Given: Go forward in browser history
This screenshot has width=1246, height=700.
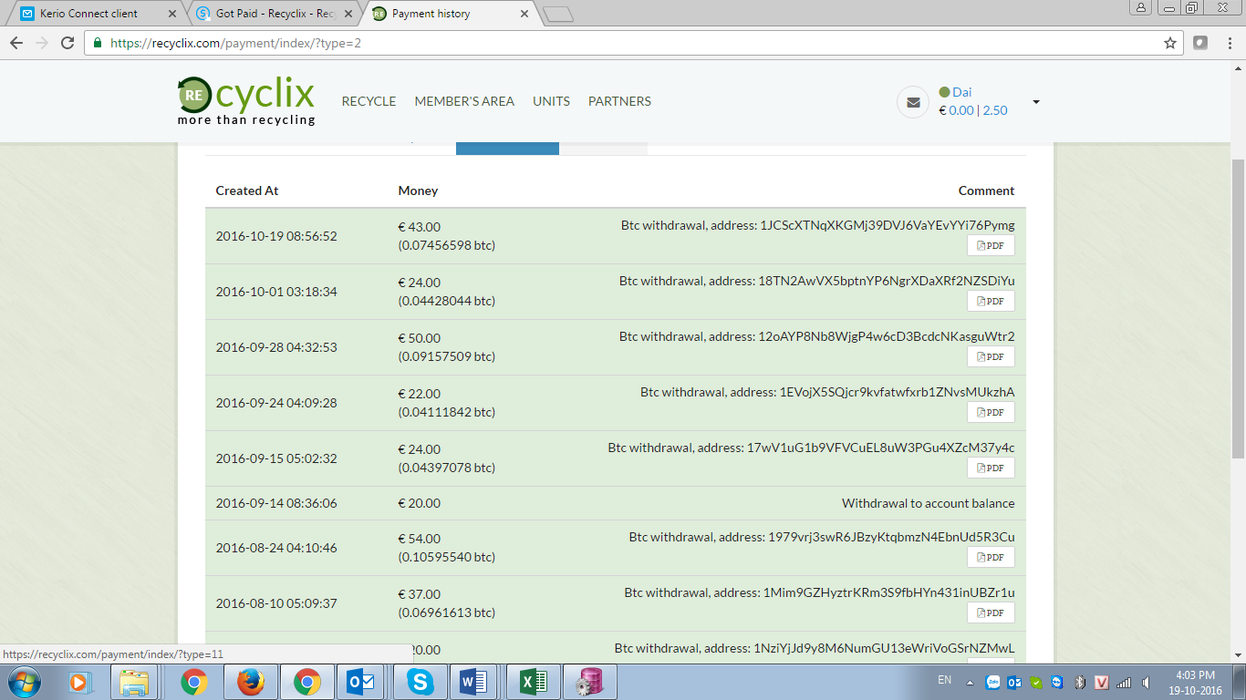Looking at the screenshot, I should [42, 43].
